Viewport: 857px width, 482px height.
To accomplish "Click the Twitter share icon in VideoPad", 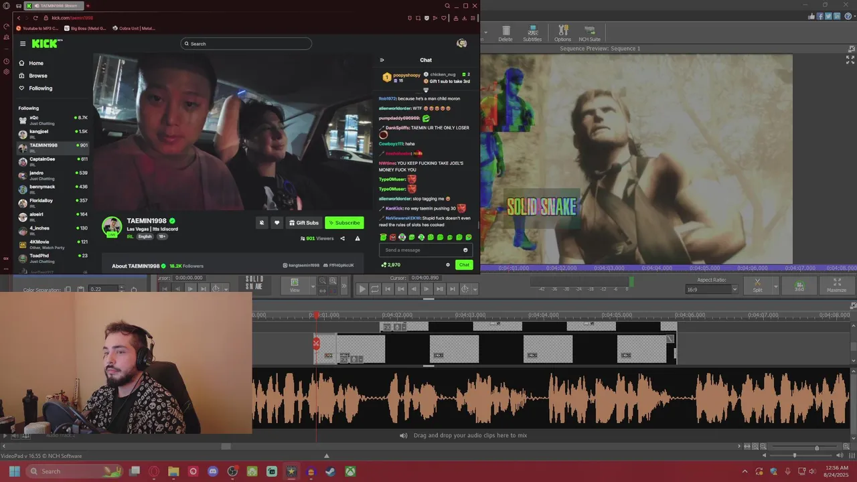I will coord(828,16).
